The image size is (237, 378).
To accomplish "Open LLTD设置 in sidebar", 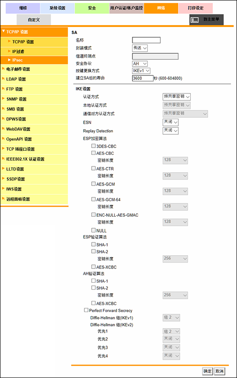I will [34, 169].
